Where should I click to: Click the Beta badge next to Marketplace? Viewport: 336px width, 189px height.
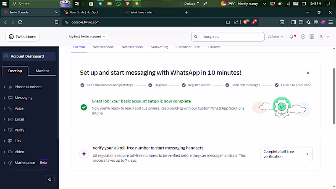pos(43,163)
